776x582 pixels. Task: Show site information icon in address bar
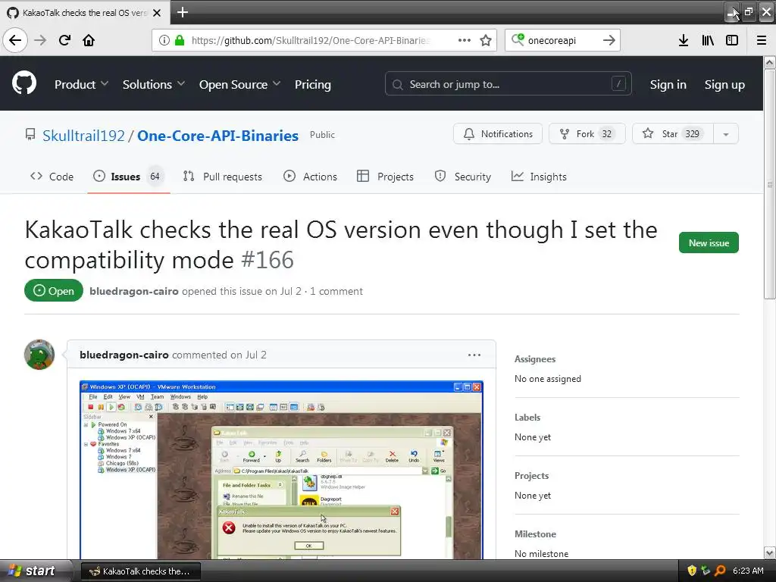pos(164,40)
